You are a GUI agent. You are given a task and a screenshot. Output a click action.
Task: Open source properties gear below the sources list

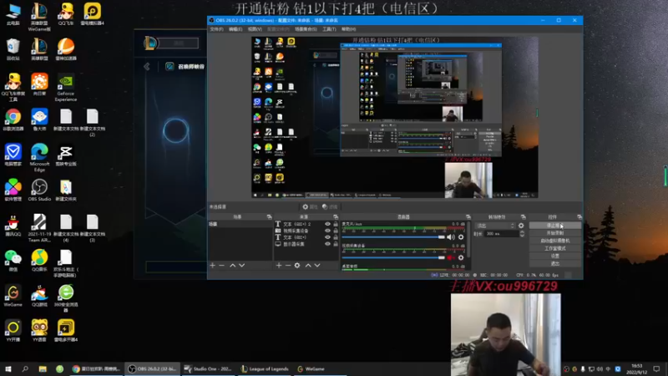pyautogui.click(x=297, y=265)
